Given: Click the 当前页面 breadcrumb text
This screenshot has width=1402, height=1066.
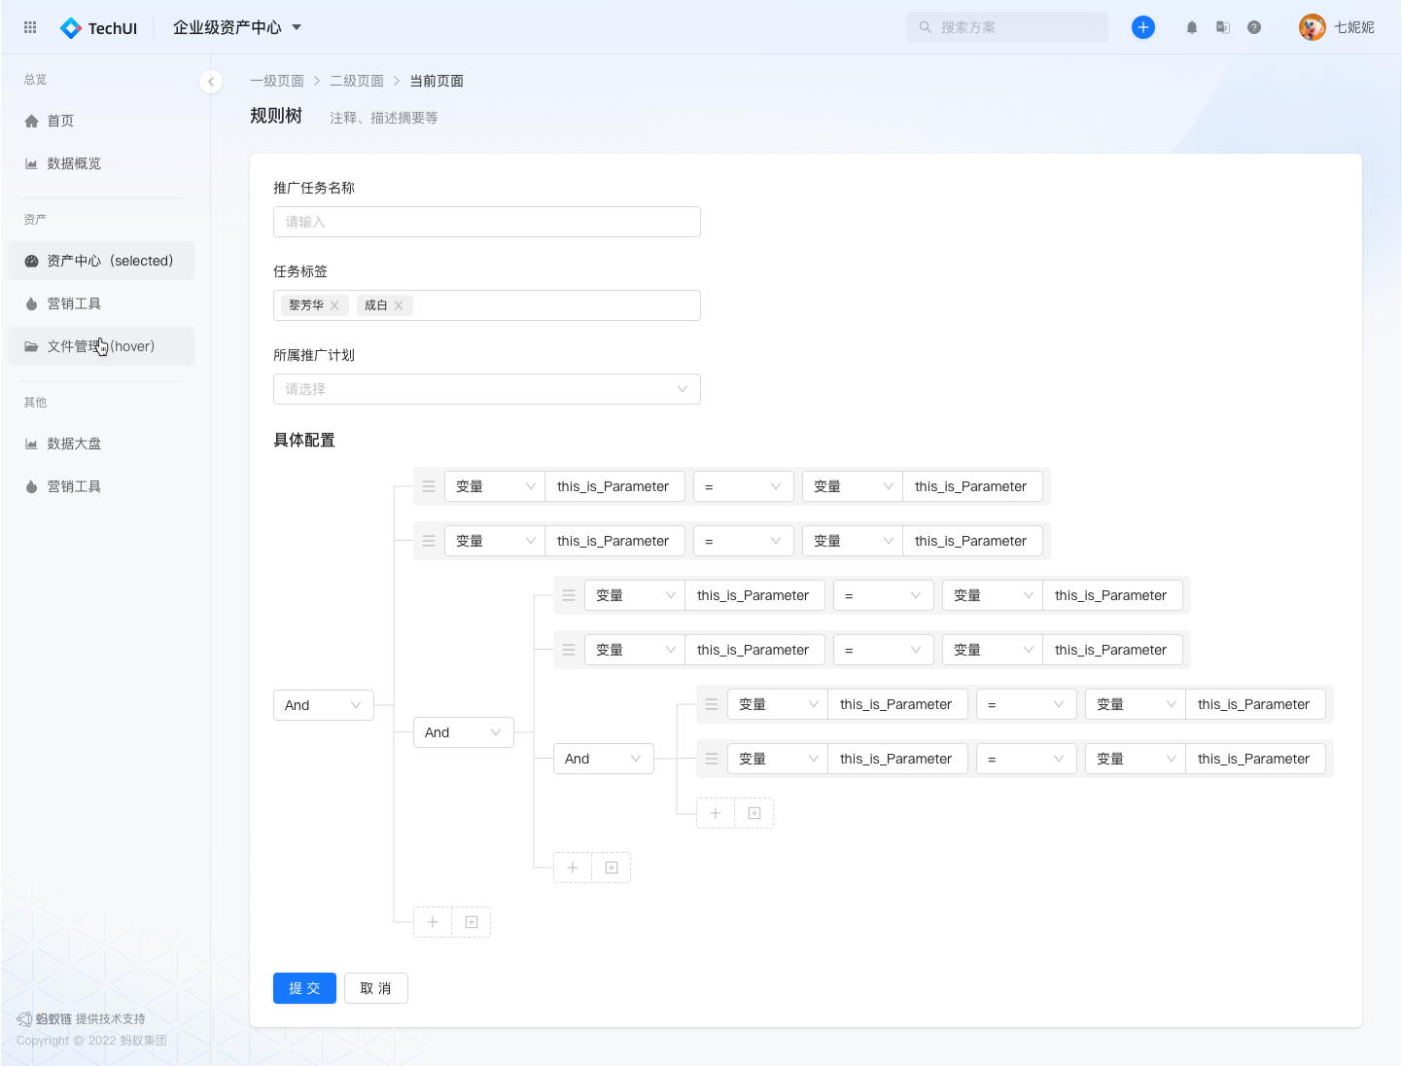Looking at the screenshot, I should click(x=437, y=81).
